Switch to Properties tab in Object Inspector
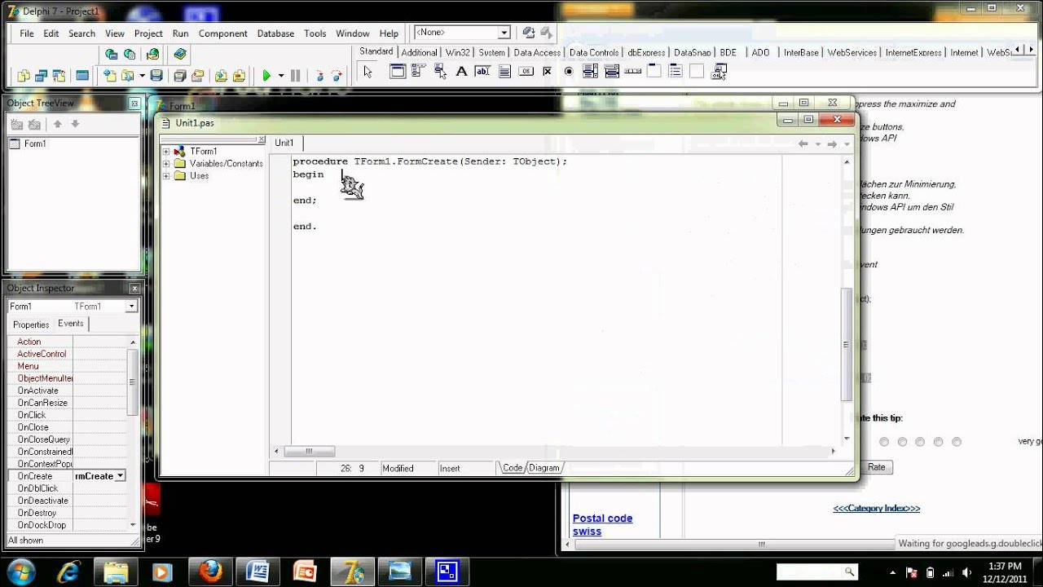 31,324
